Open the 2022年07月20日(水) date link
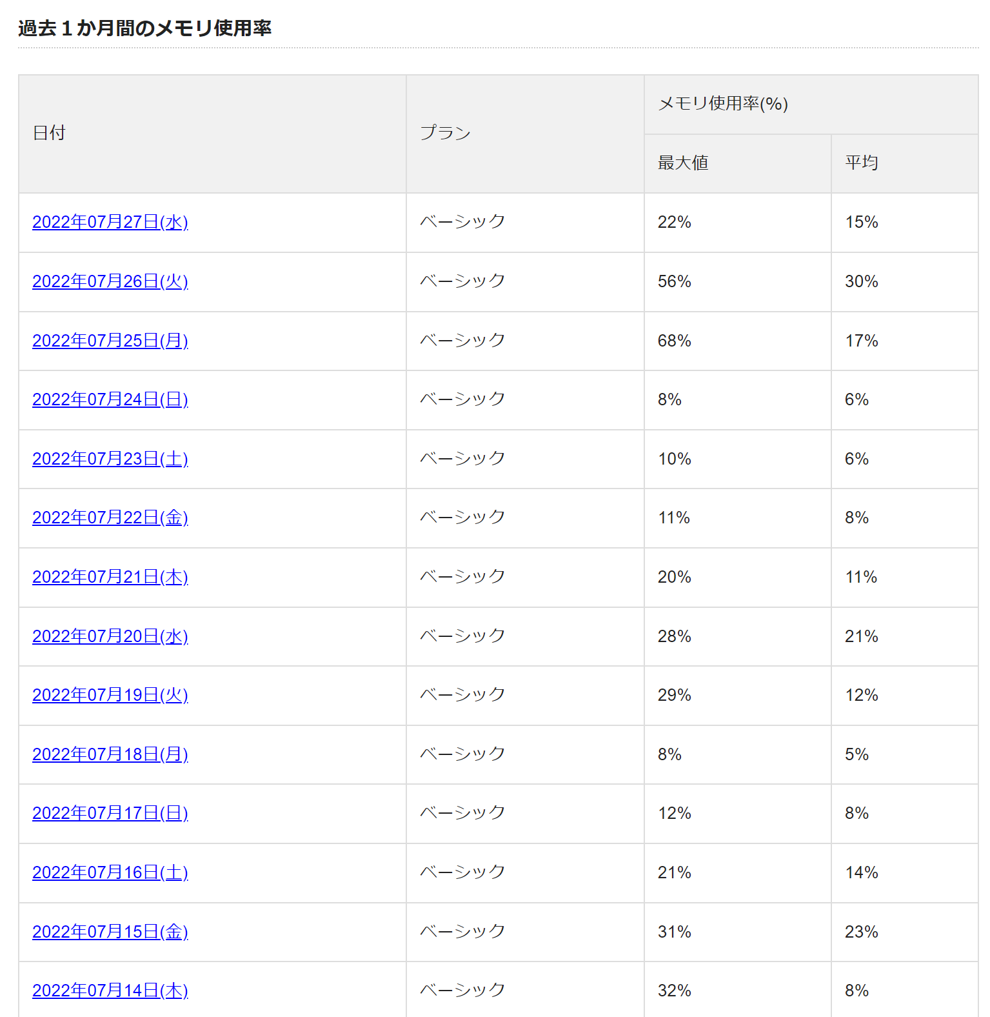Screen dimensions: 990x1017 (x=110, y=636)
